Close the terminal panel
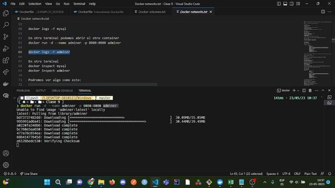This screenshot has width=335, height=188. 329,90
